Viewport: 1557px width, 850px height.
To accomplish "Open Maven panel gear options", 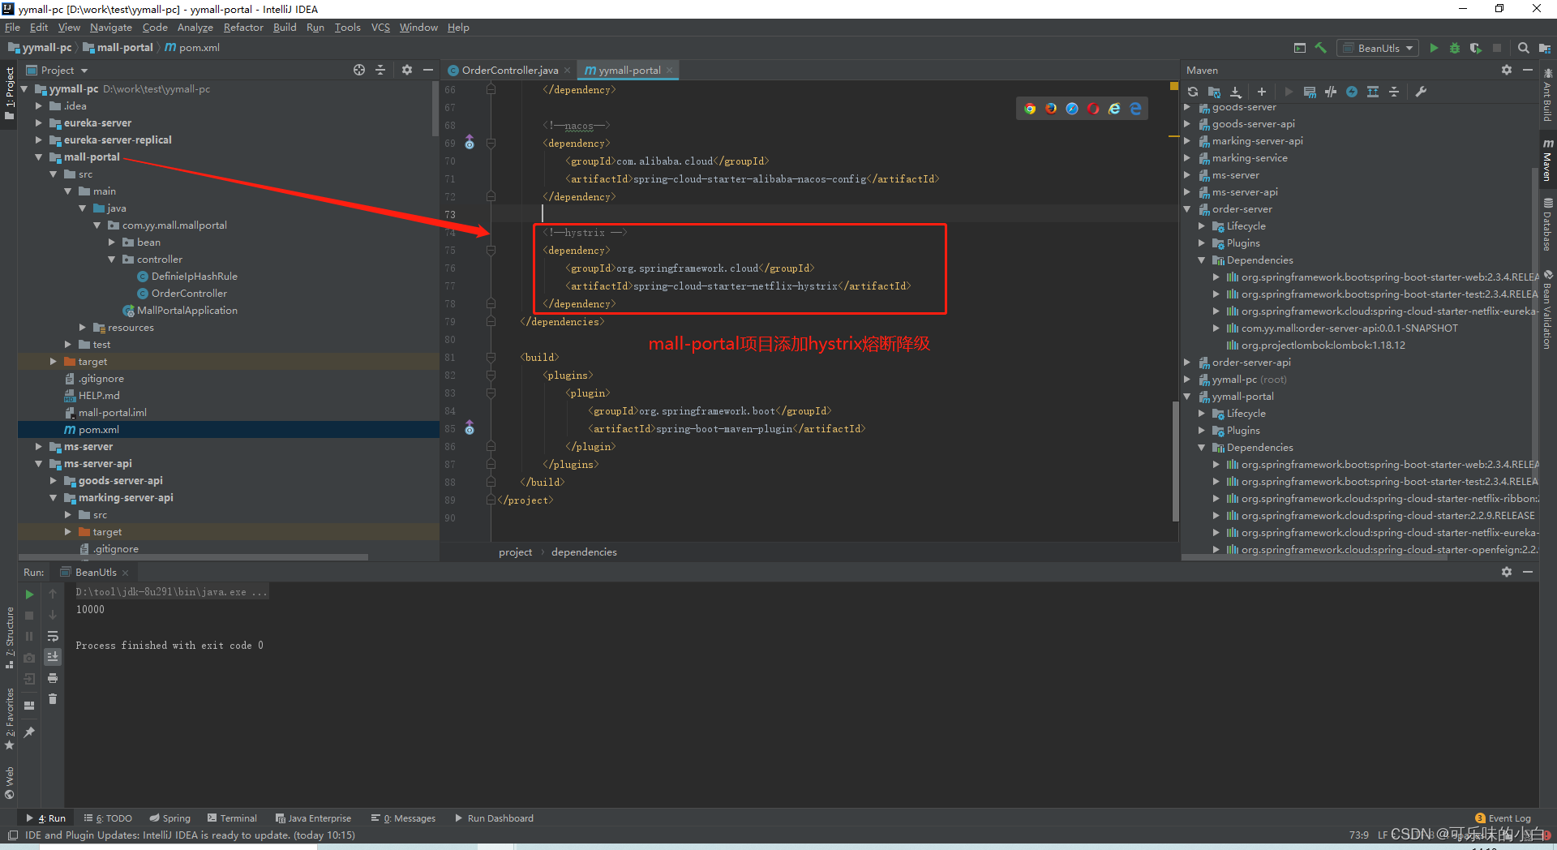I will coord(1507,70).
